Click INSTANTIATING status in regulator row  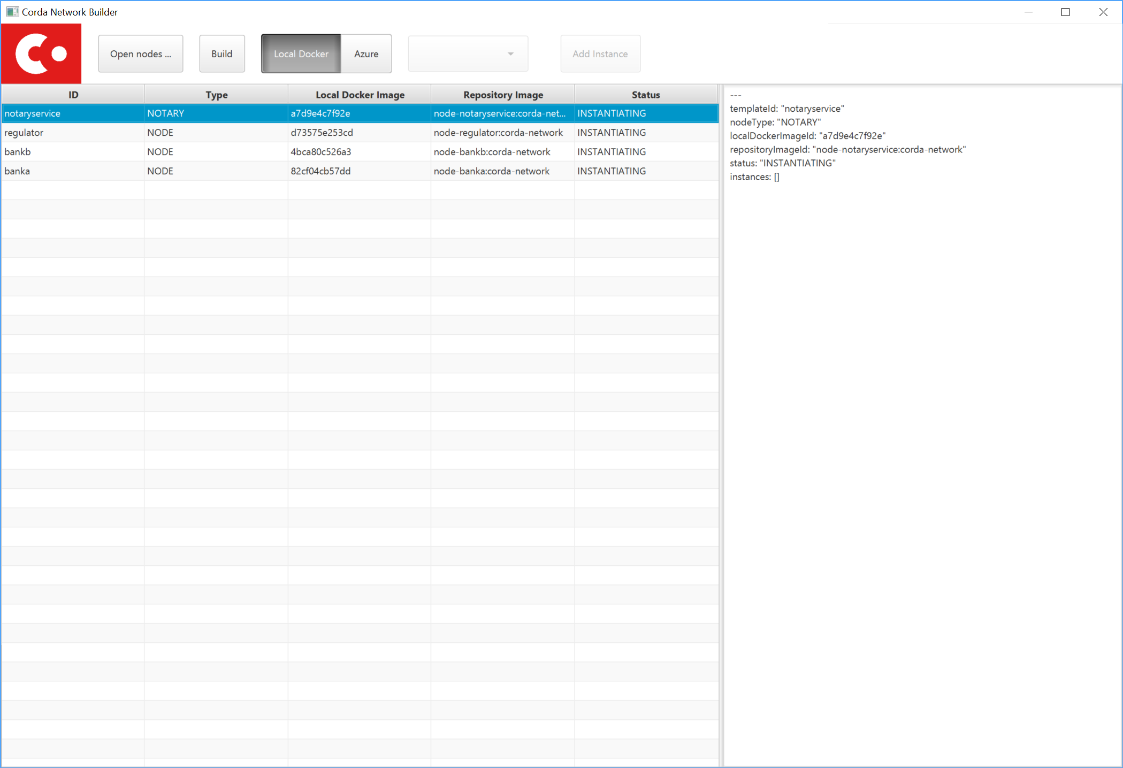[646, 133]
